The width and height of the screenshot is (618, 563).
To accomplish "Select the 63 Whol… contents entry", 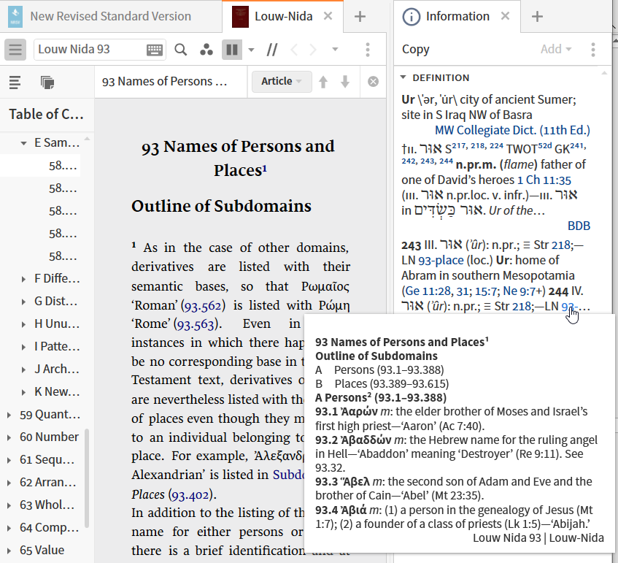I will (47, 505).
